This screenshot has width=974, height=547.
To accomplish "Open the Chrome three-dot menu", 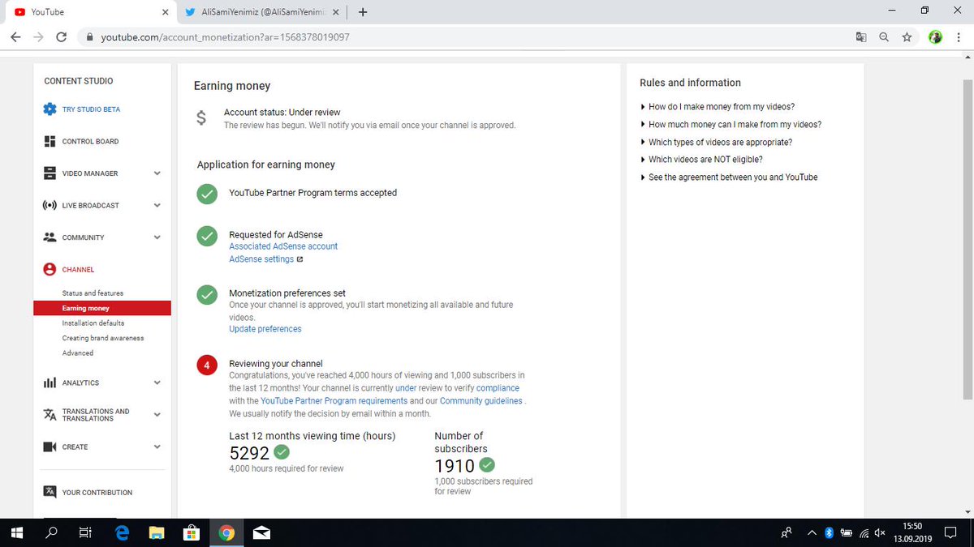I will tap(959, 37).
